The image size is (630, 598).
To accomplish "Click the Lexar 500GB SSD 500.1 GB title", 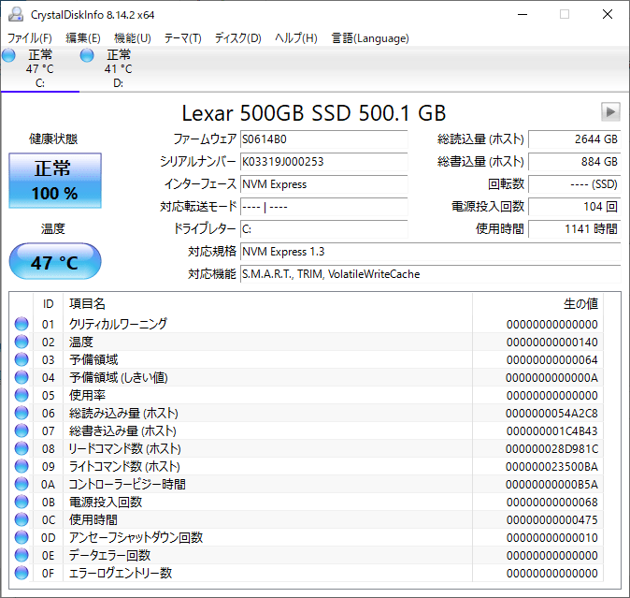I will tap(314, 113).
